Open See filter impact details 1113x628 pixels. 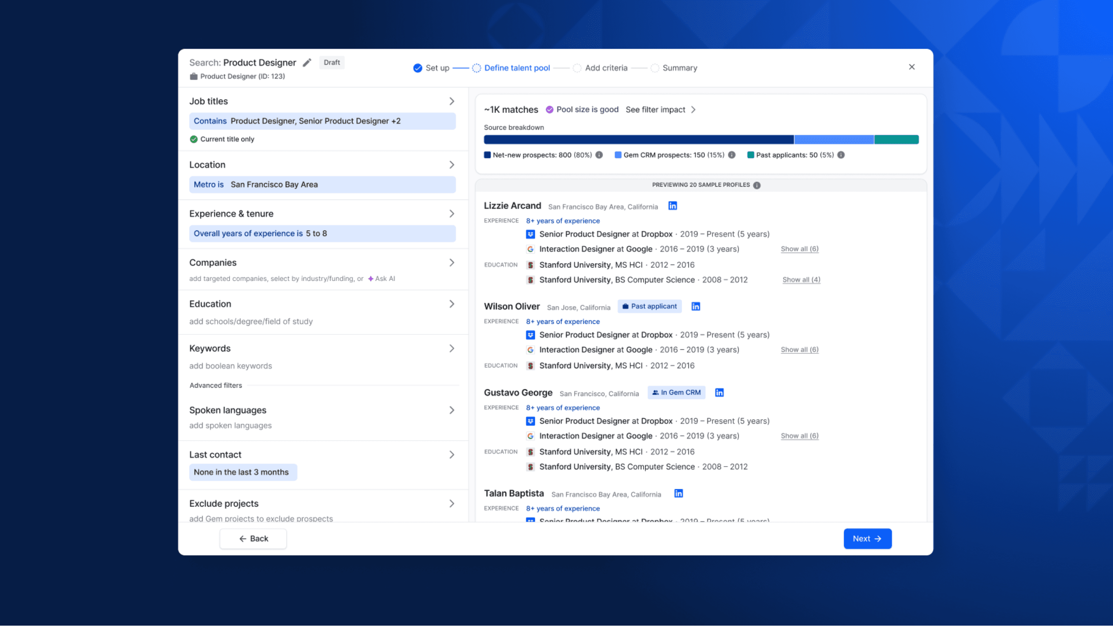click(657, 109)
